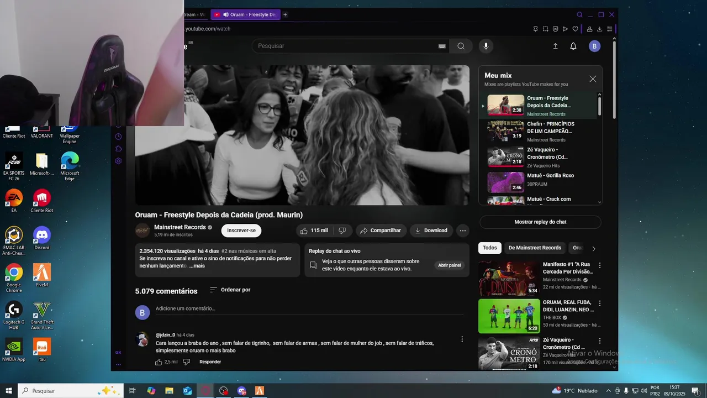The image size is (707, 398).
Task: Open the Ordenar por comments sort dropdown
Action: click(x=230, y=290)
